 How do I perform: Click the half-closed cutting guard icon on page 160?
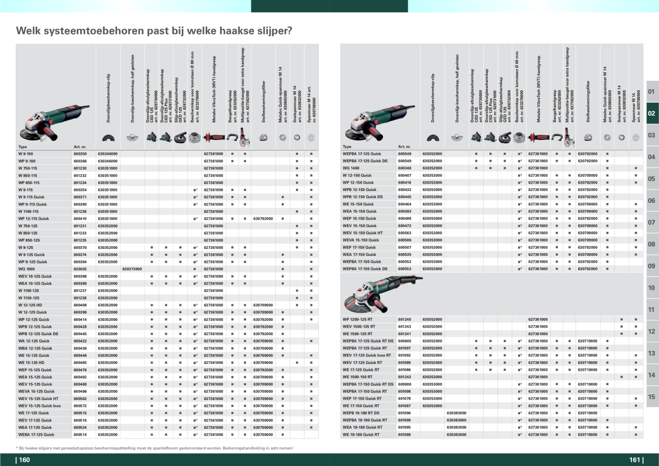pyautogui.click(x=132, y=138)
